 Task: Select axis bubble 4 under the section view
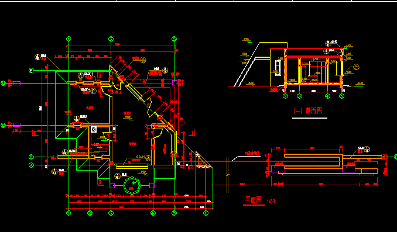[328, 96]
